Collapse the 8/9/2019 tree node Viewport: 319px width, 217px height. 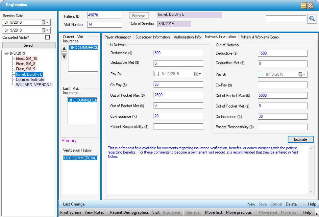[6, 53]
